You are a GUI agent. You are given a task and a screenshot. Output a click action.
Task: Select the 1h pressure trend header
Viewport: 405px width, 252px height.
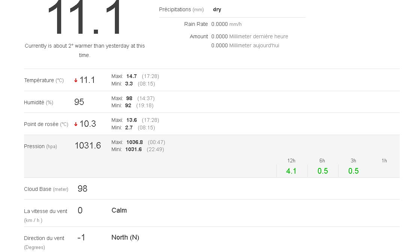click(x=384, y=161)
